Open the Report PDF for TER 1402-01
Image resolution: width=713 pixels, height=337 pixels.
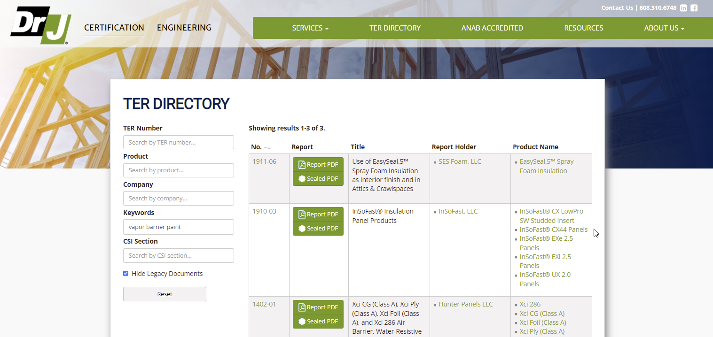pos(318,307)
